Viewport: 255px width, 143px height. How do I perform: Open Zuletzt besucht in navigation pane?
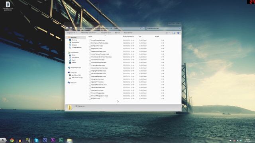pyautogui.click(x=76, y=48)
